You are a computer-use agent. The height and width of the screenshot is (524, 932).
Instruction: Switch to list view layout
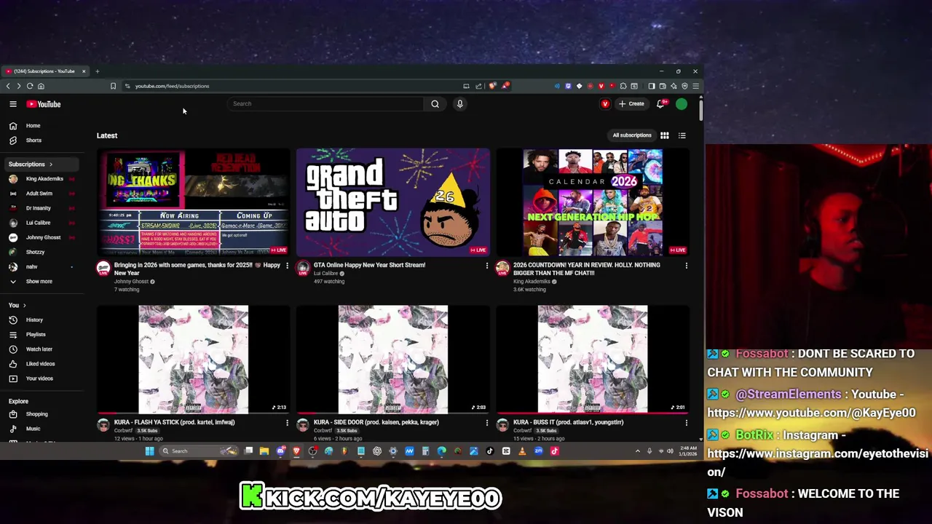point(682,135)
